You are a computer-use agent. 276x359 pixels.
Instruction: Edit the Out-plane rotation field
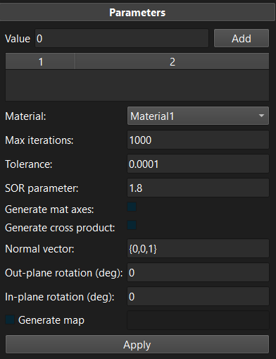[x=198, y=272]
